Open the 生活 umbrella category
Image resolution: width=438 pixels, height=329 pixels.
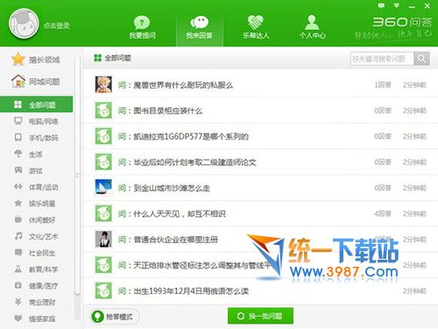coord(29,154)
